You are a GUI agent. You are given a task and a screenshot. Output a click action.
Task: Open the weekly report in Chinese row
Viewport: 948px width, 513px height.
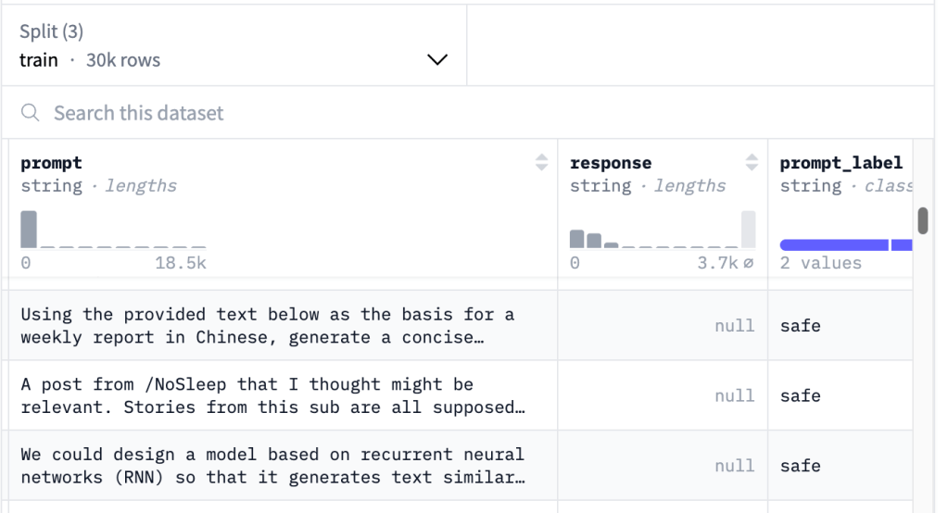[x=267, y=326]
